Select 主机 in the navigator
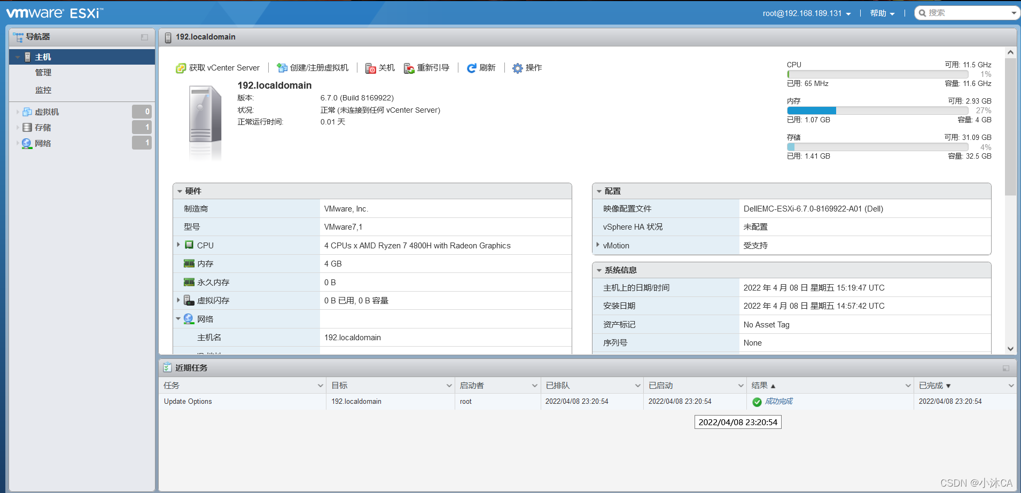Image resolution: width=1021 pixels, height=493 pixels. click(x=82, y=57)
